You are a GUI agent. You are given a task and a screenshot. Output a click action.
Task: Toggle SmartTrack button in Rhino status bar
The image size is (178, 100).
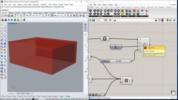tap(67, 99)
